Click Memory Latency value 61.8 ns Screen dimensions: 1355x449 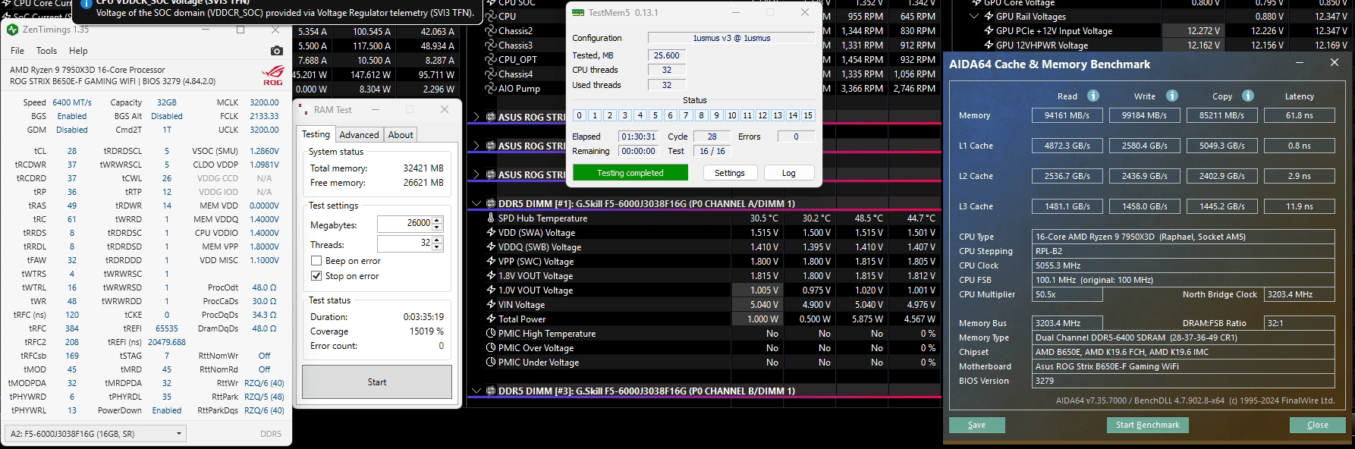1300,115
